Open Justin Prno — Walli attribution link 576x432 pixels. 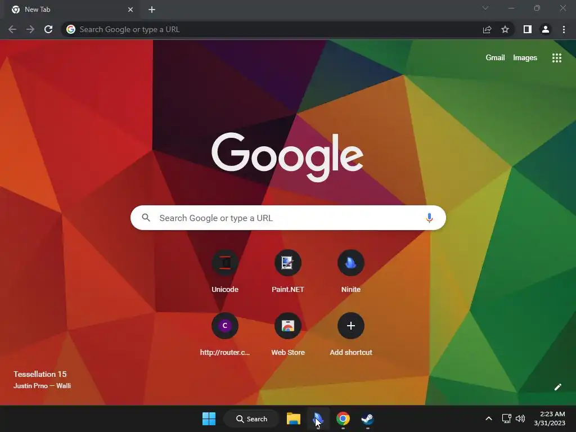[42, 386]
